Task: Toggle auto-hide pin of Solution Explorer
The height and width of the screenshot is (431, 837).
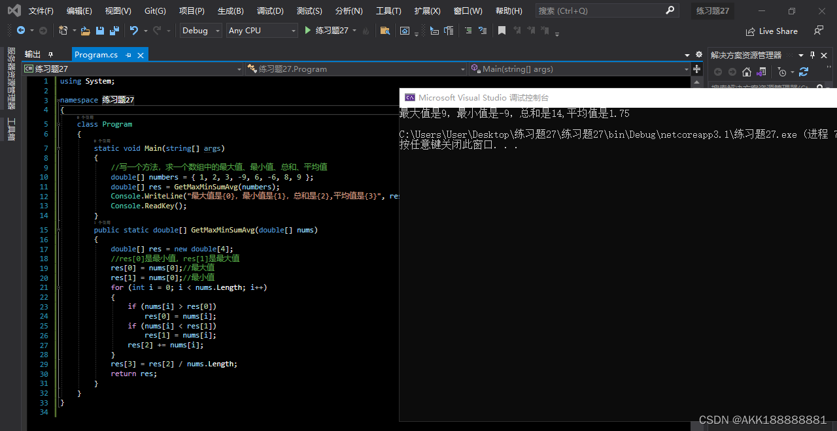Action: (x=813, y=55)
